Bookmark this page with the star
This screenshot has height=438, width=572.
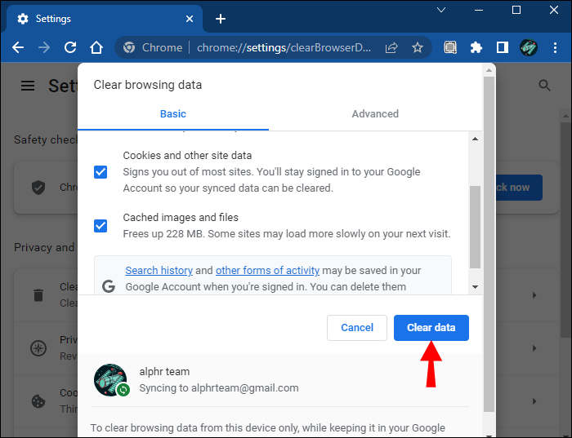tap(418, 47)
